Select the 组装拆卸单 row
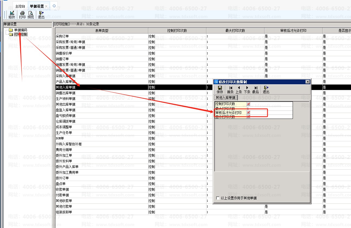Viewport: 351px width, 228px height. pos(203,212)
